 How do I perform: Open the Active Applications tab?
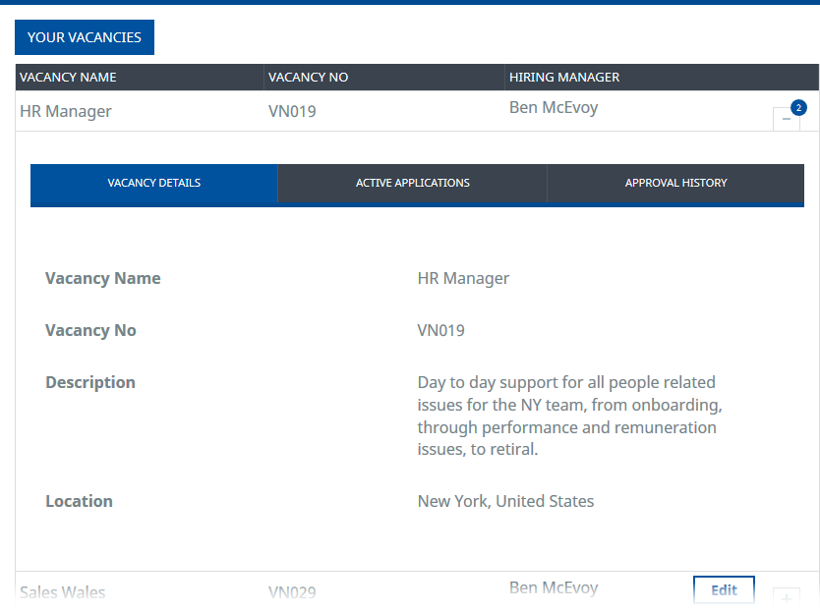click(412, 183)
